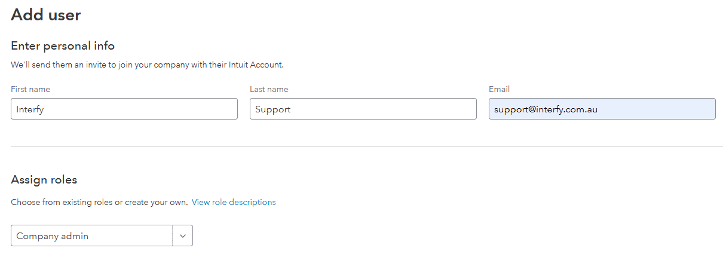Click the Last name field label
Viewport: 723px width, 263px height.
pyautogui.click(x=269, y=89)
